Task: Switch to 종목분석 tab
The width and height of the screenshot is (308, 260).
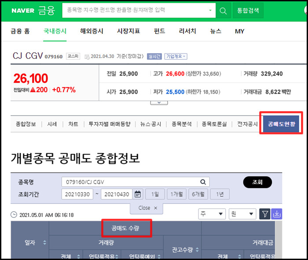Action: pyautogui.click(x=181, y=124)
